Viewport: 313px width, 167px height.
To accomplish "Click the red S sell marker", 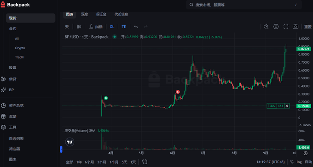I will tap(178, 92).
